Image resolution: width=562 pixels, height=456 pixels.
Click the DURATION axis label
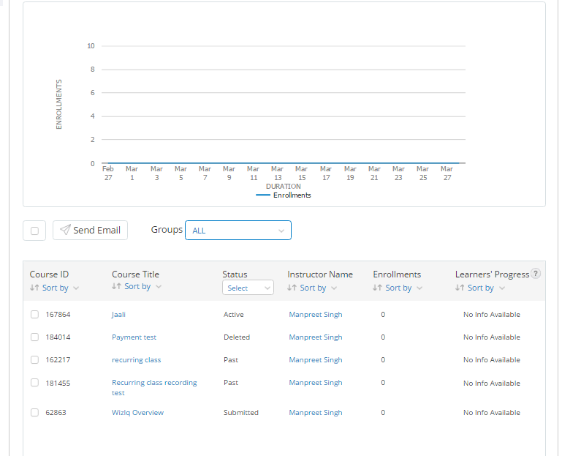(284, 187)
